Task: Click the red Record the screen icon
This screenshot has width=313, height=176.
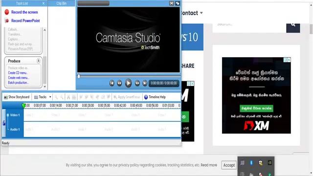Action: pyautogui.click(x=7, y=12)
